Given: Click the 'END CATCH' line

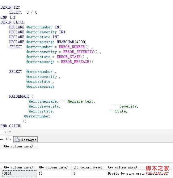Looking at the screenshot, I should coord(10,126).
